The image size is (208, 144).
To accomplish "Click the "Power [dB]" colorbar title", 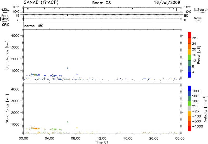I will (x=199, y=55).
